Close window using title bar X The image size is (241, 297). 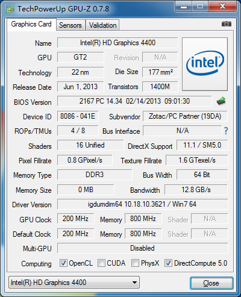[x=222, y=7]
